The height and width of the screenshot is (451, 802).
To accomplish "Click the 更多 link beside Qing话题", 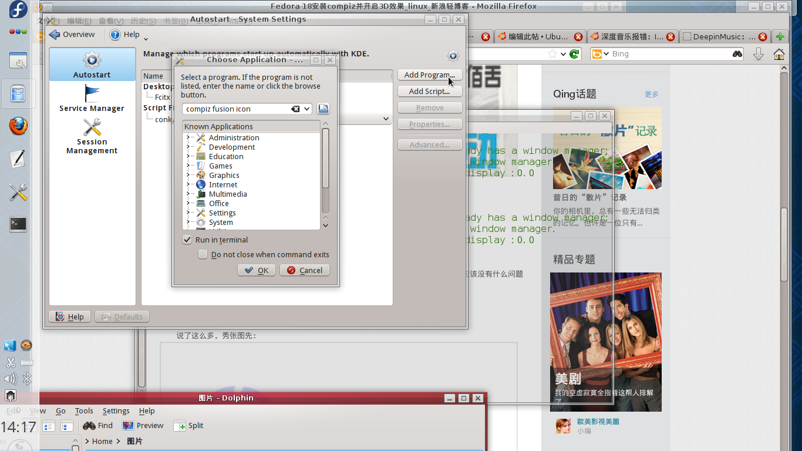I will tap(652, 94).
